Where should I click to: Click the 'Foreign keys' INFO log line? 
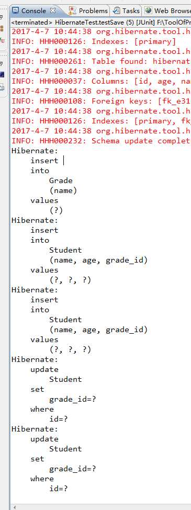101,101
